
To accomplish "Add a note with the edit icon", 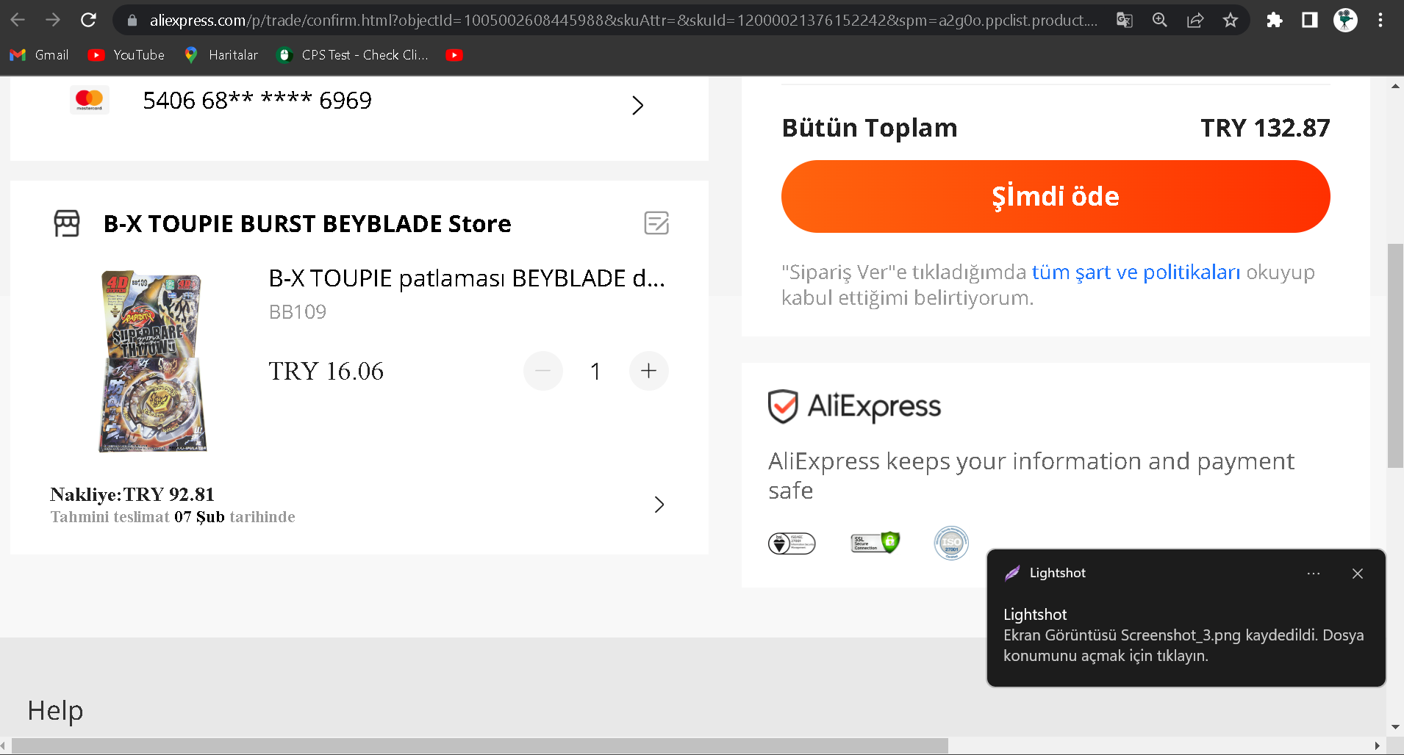I will click(x=656, y=223).
